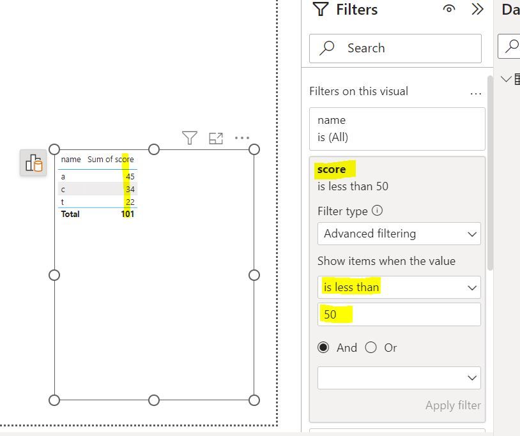This screenshot has width=520, height=436.
Task: Open the 'is less than' condition dropdown
Action: [x=399, y=287]
